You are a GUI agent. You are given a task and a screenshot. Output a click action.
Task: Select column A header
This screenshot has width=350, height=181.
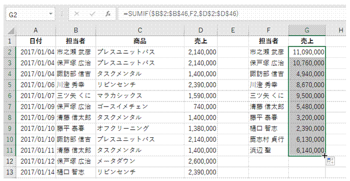(36, 31)
